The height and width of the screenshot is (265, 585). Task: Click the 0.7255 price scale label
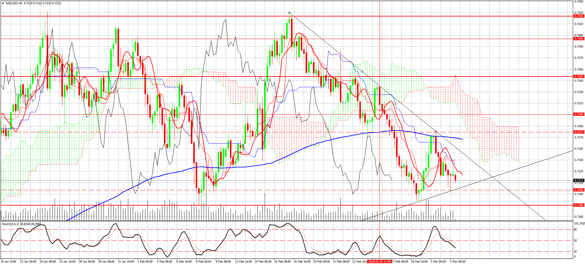[579, 149]
